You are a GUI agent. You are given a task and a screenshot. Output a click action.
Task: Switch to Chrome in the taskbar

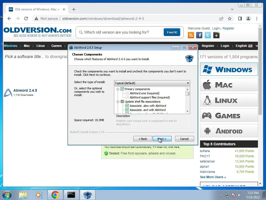pos(55,195)
